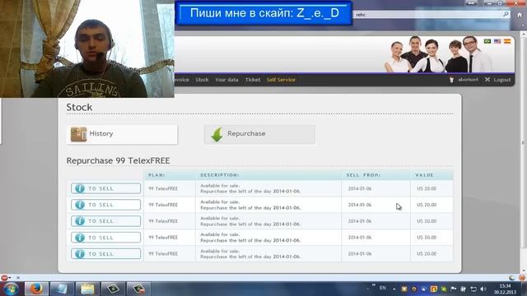Switch site language via US flag

click(497, 41)
